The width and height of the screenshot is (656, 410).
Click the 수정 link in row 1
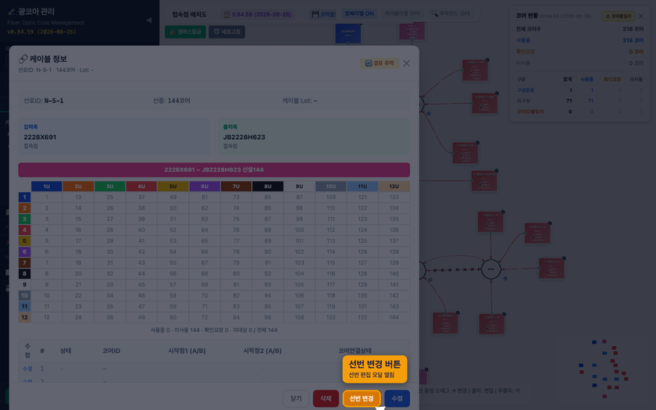(27, 369)
